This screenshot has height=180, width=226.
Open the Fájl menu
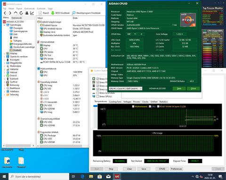tap(5, 8)
